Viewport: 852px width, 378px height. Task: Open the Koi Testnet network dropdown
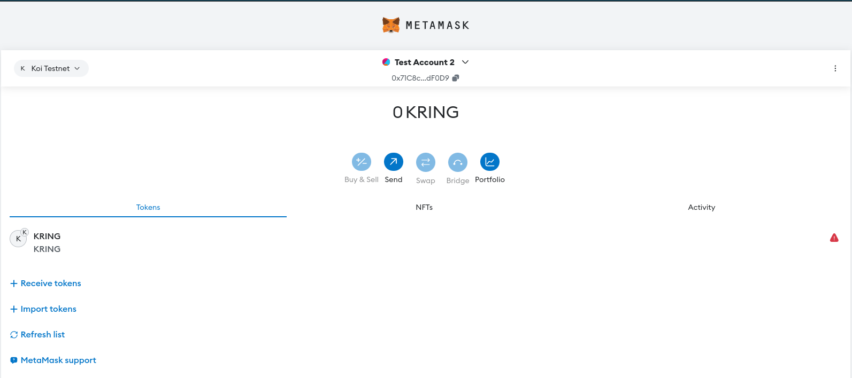tap(51, 68)
